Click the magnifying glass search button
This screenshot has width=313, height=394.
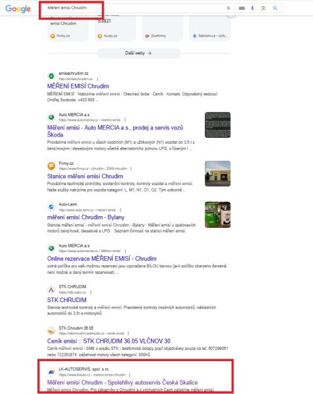275,8
